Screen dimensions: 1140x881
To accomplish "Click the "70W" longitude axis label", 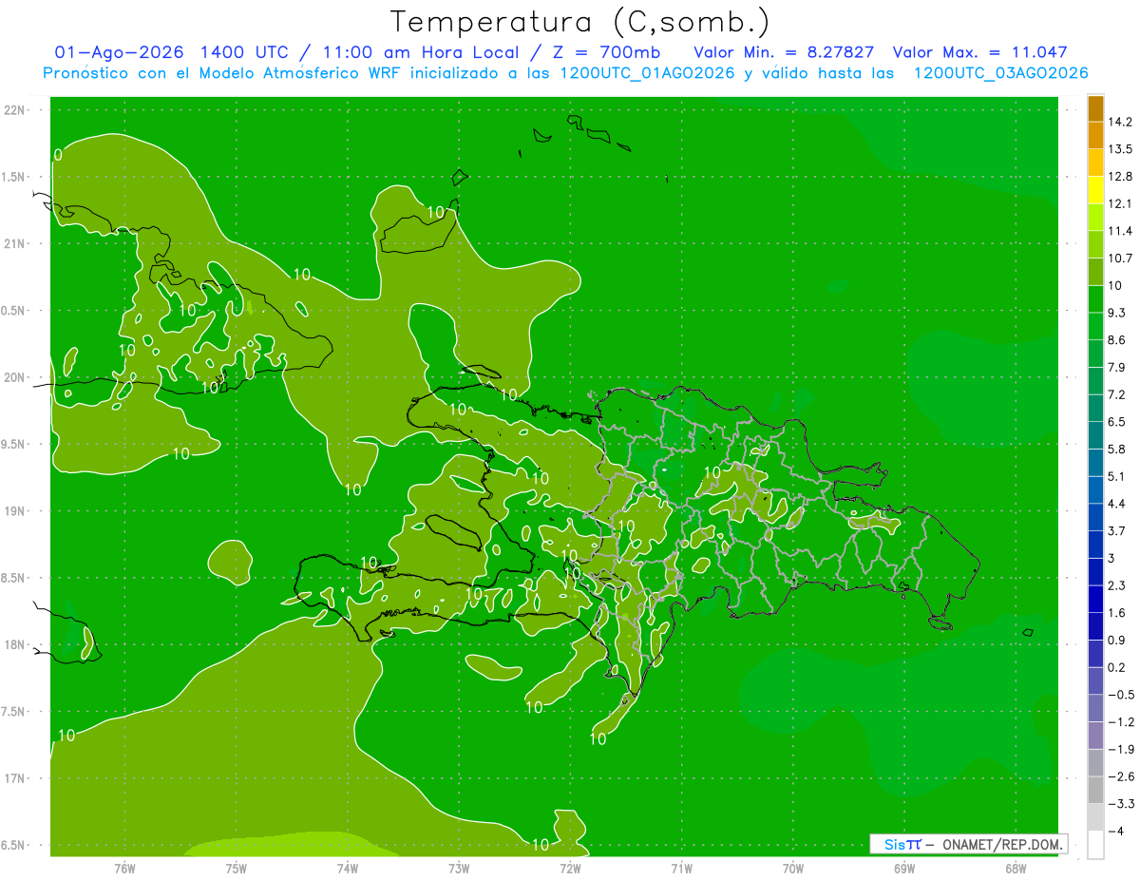I will click(x=792, y=868).
